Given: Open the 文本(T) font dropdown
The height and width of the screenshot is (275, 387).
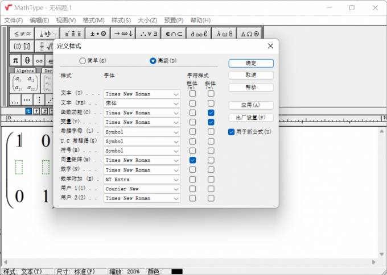Looking at the screenshot, I should 142,94.
